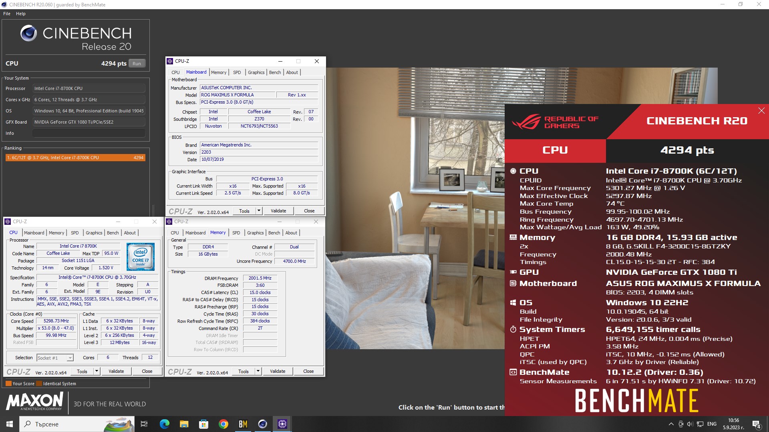Screen dimensions: 769x432
Task: Click Tools button in the Memory CPU-Z window
Action: click(x=244, y=371)
